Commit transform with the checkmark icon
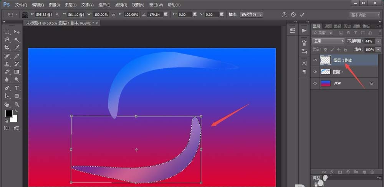384x187 pixels. pyautogui.click(x=302, y=15)
